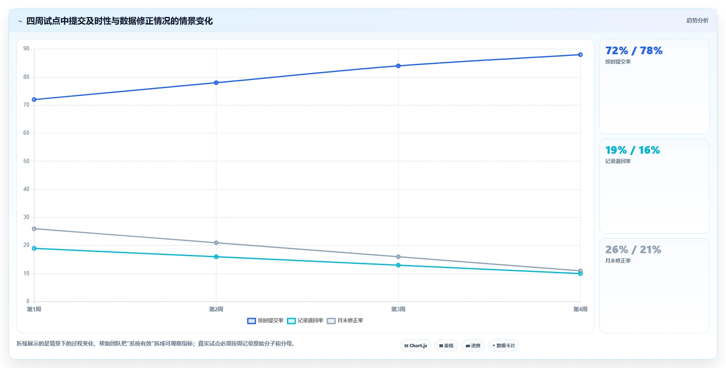Viewport: 726px width, 368px height.
Task: Click the 记录退回率 card caption
Action: coord(618,161)
